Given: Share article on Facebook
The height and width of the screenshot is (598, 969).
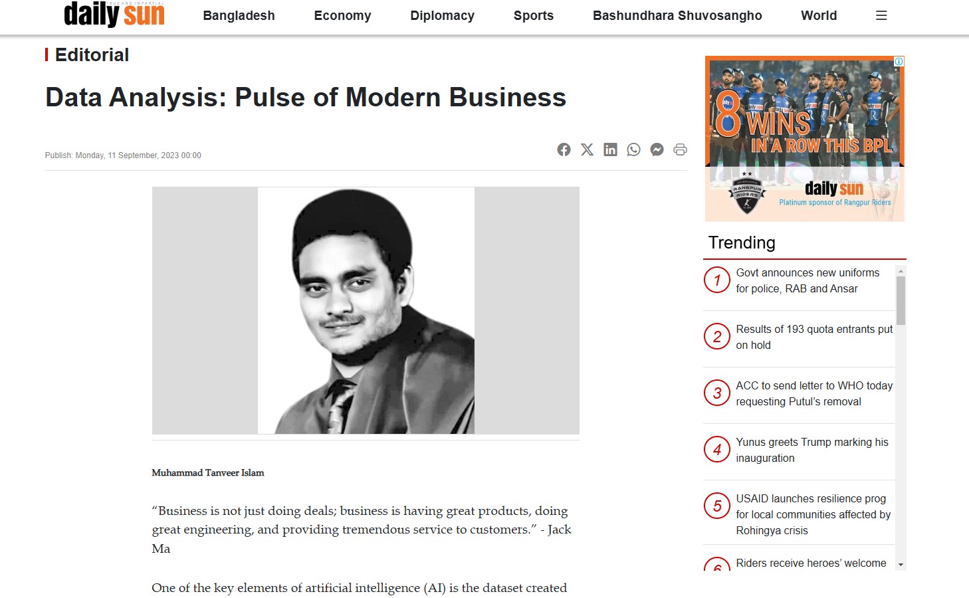Looking at the screenshot, I should (x=564, y=149).
